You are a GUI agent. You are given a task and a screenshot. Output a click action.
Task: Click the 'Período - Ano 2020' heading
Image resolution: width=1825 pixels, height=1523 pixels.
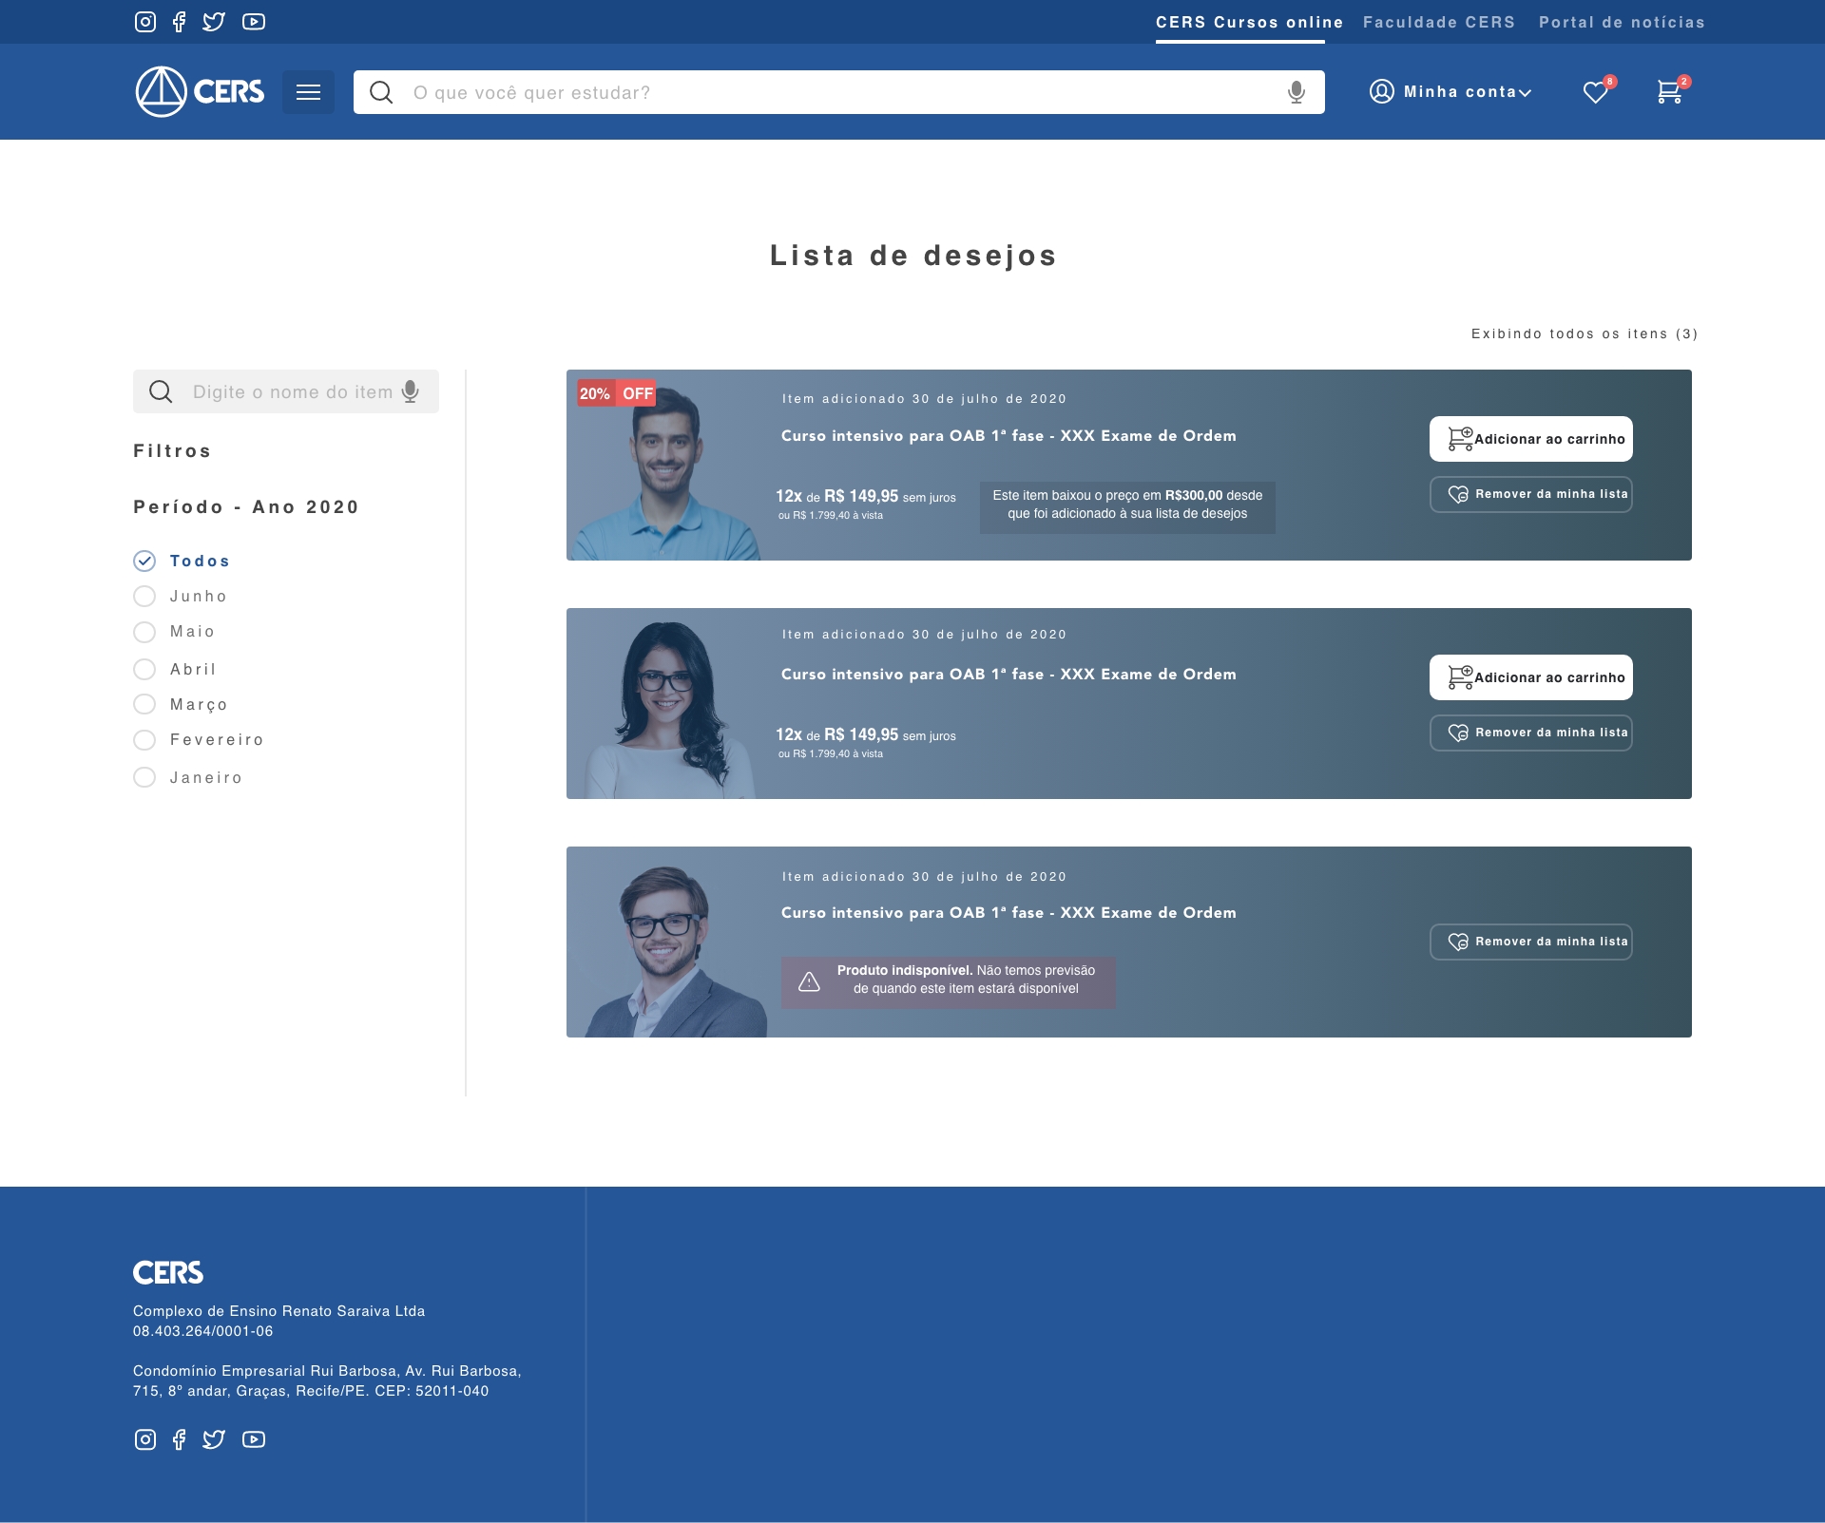click(x=246, y=507)
